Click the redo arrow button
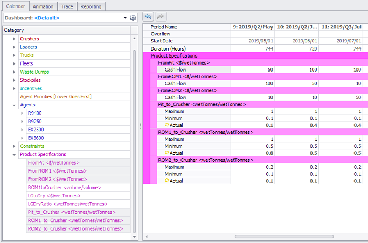 click(x=160, y=18)
